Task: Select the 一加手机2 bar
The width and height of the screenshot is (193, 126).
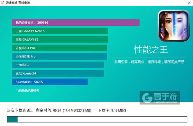Action: [58, 65]
